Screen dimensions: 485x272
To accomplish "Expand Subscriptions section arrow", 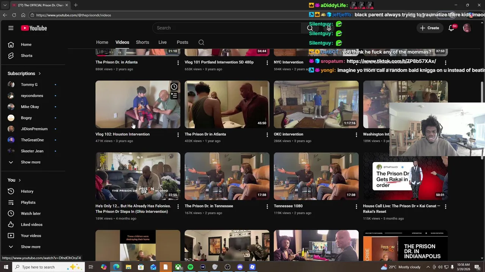I will pyautogui.click(x=39, y=74).
